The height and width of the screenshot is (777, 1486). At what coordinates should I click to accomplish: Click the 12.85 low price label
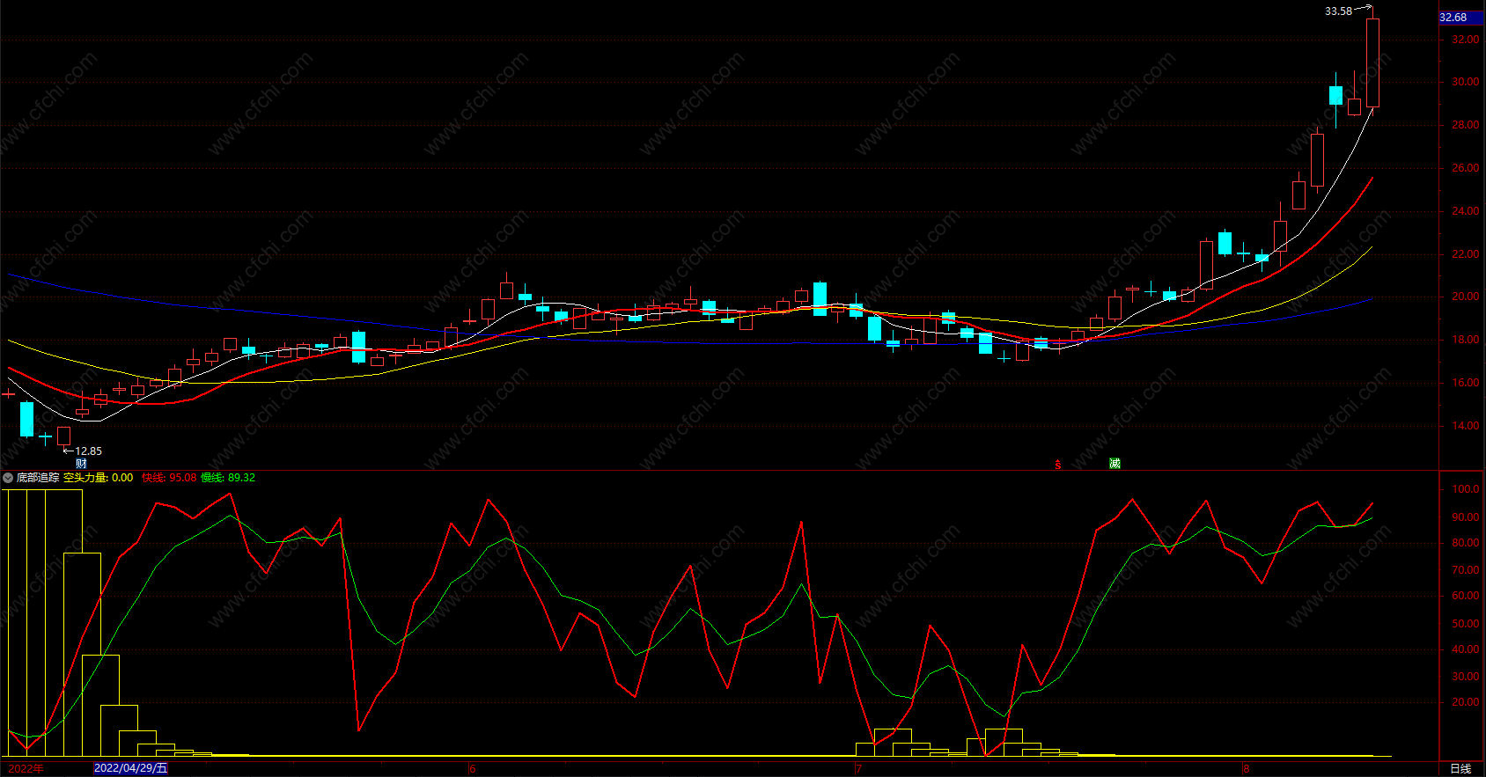[x=88, y=451]
